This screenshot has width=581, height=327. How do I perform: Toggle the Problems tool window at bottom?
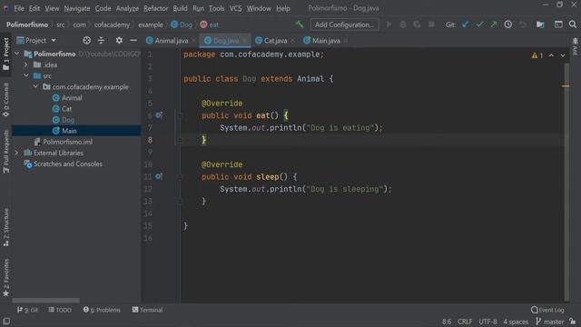102,310
